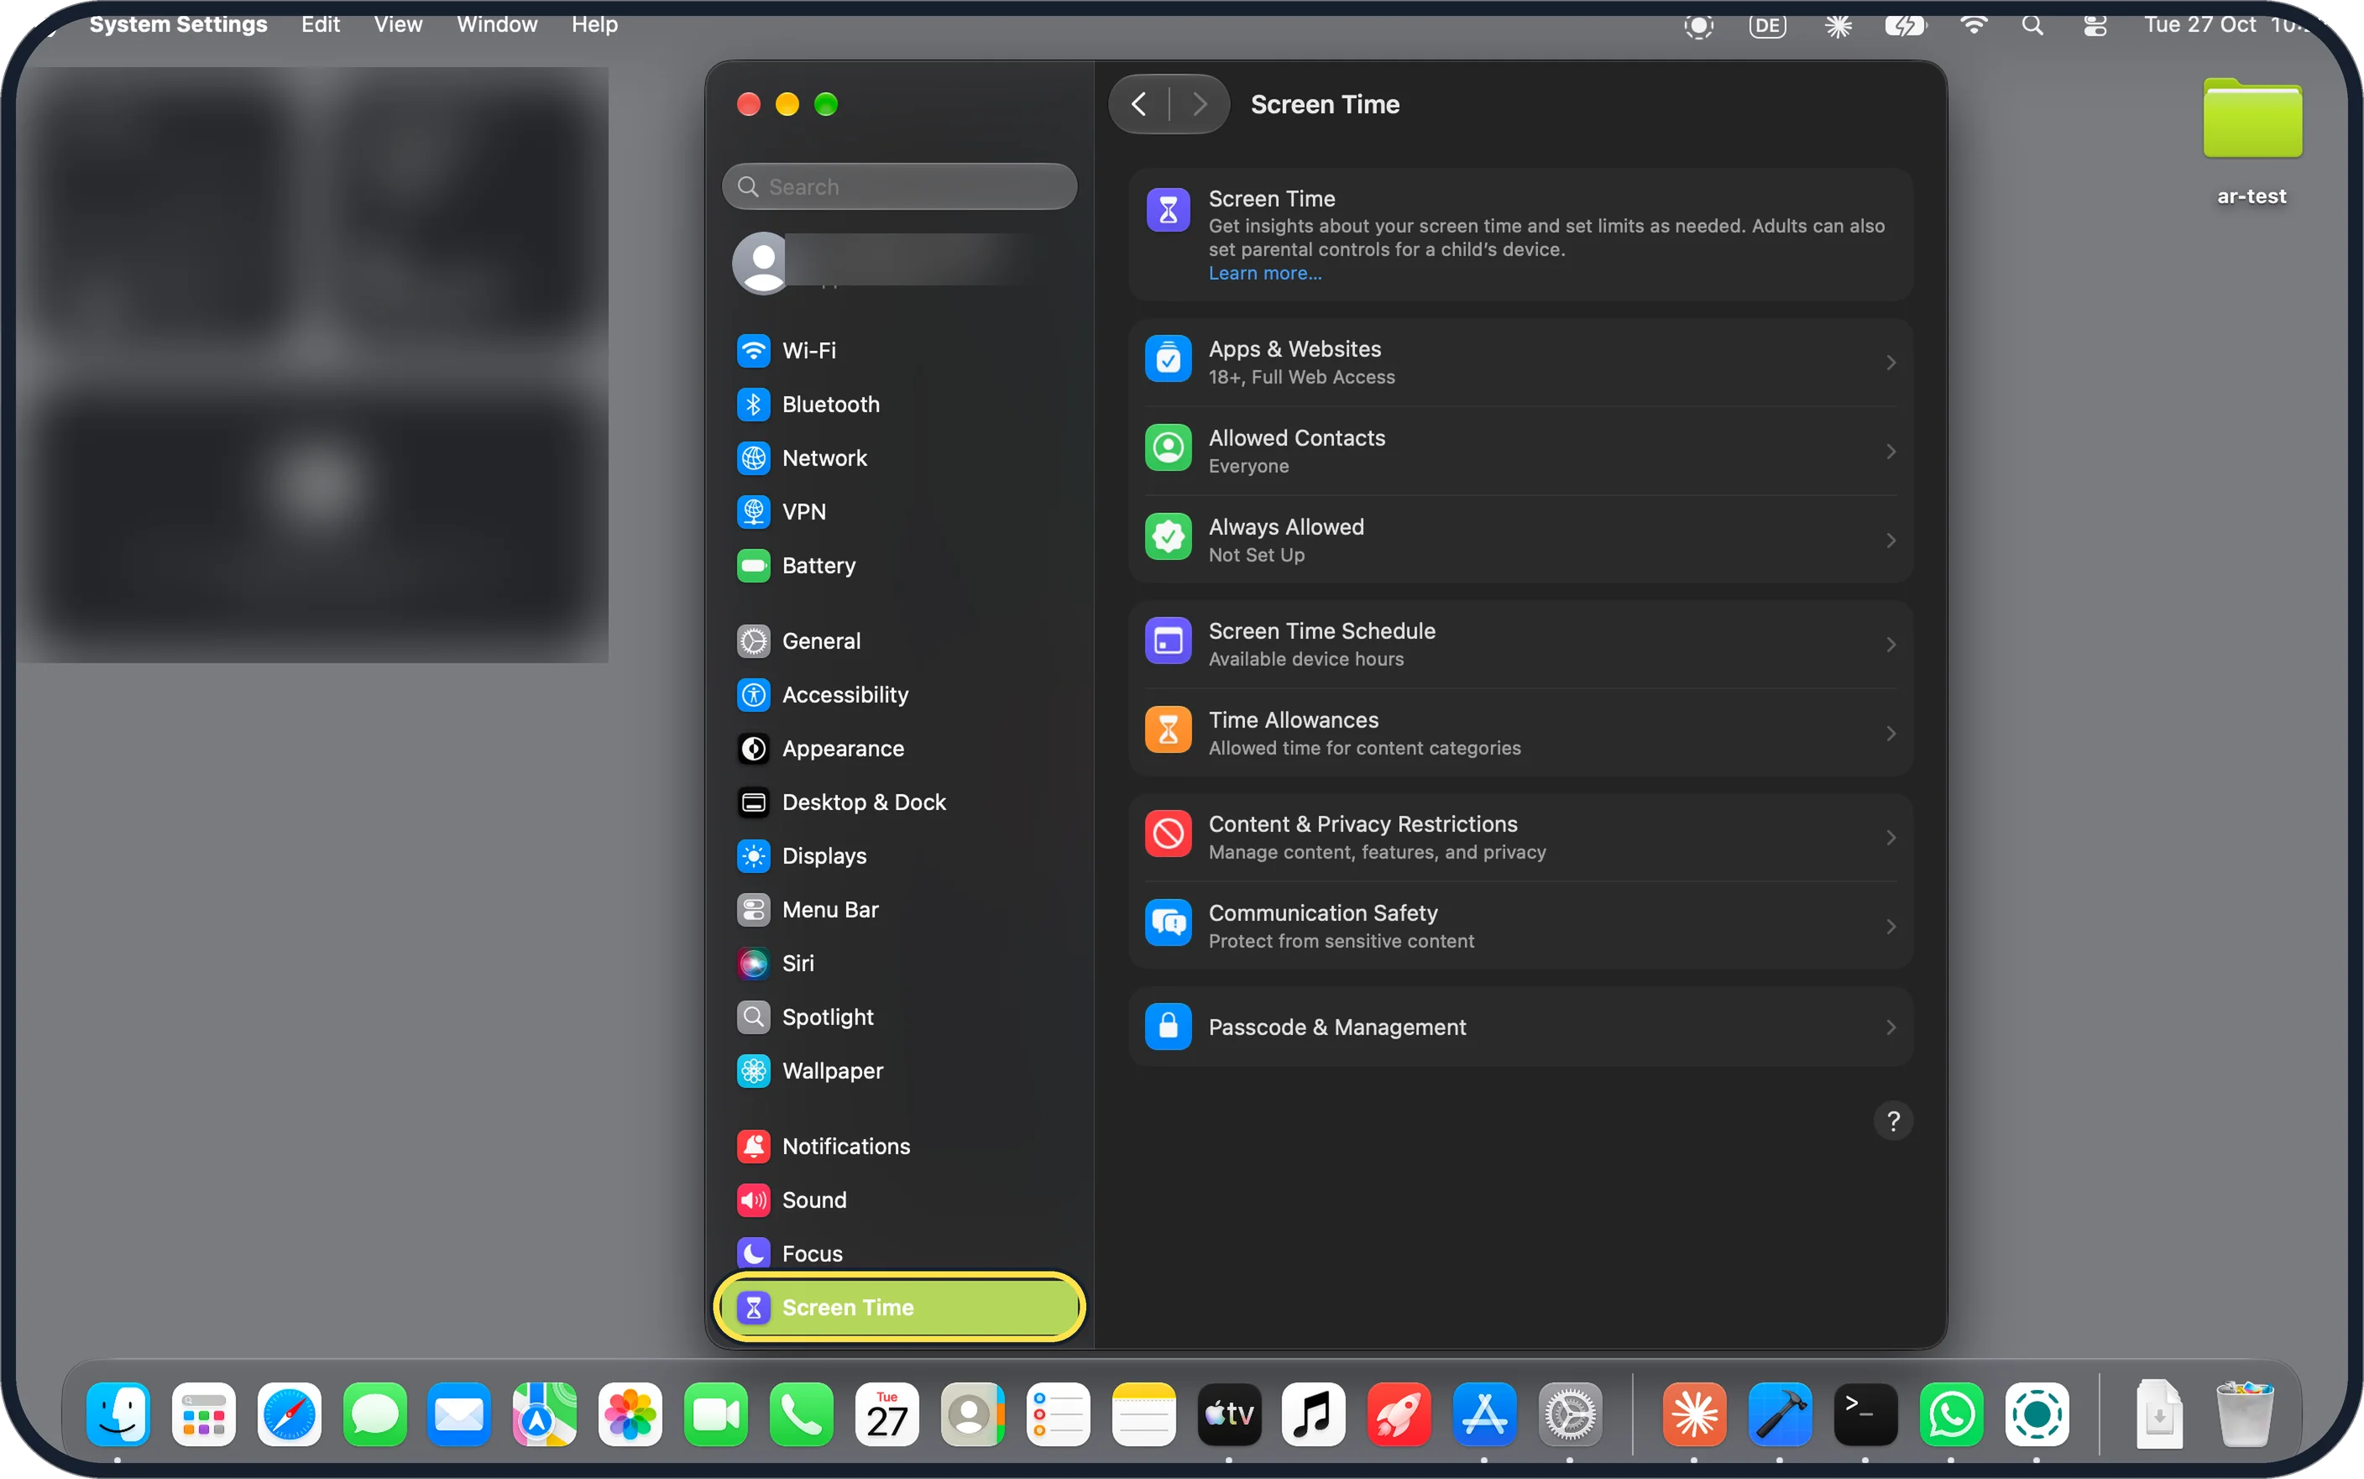
Task: Open Wi-Fi settings in the sidebar
Action: coord(898,350)
